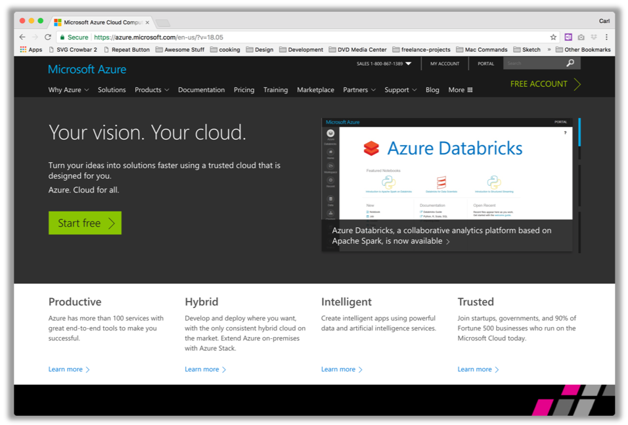Screen dimensions: 628x425
Task: Focus the Azure site search field
Action: point(534,63)
